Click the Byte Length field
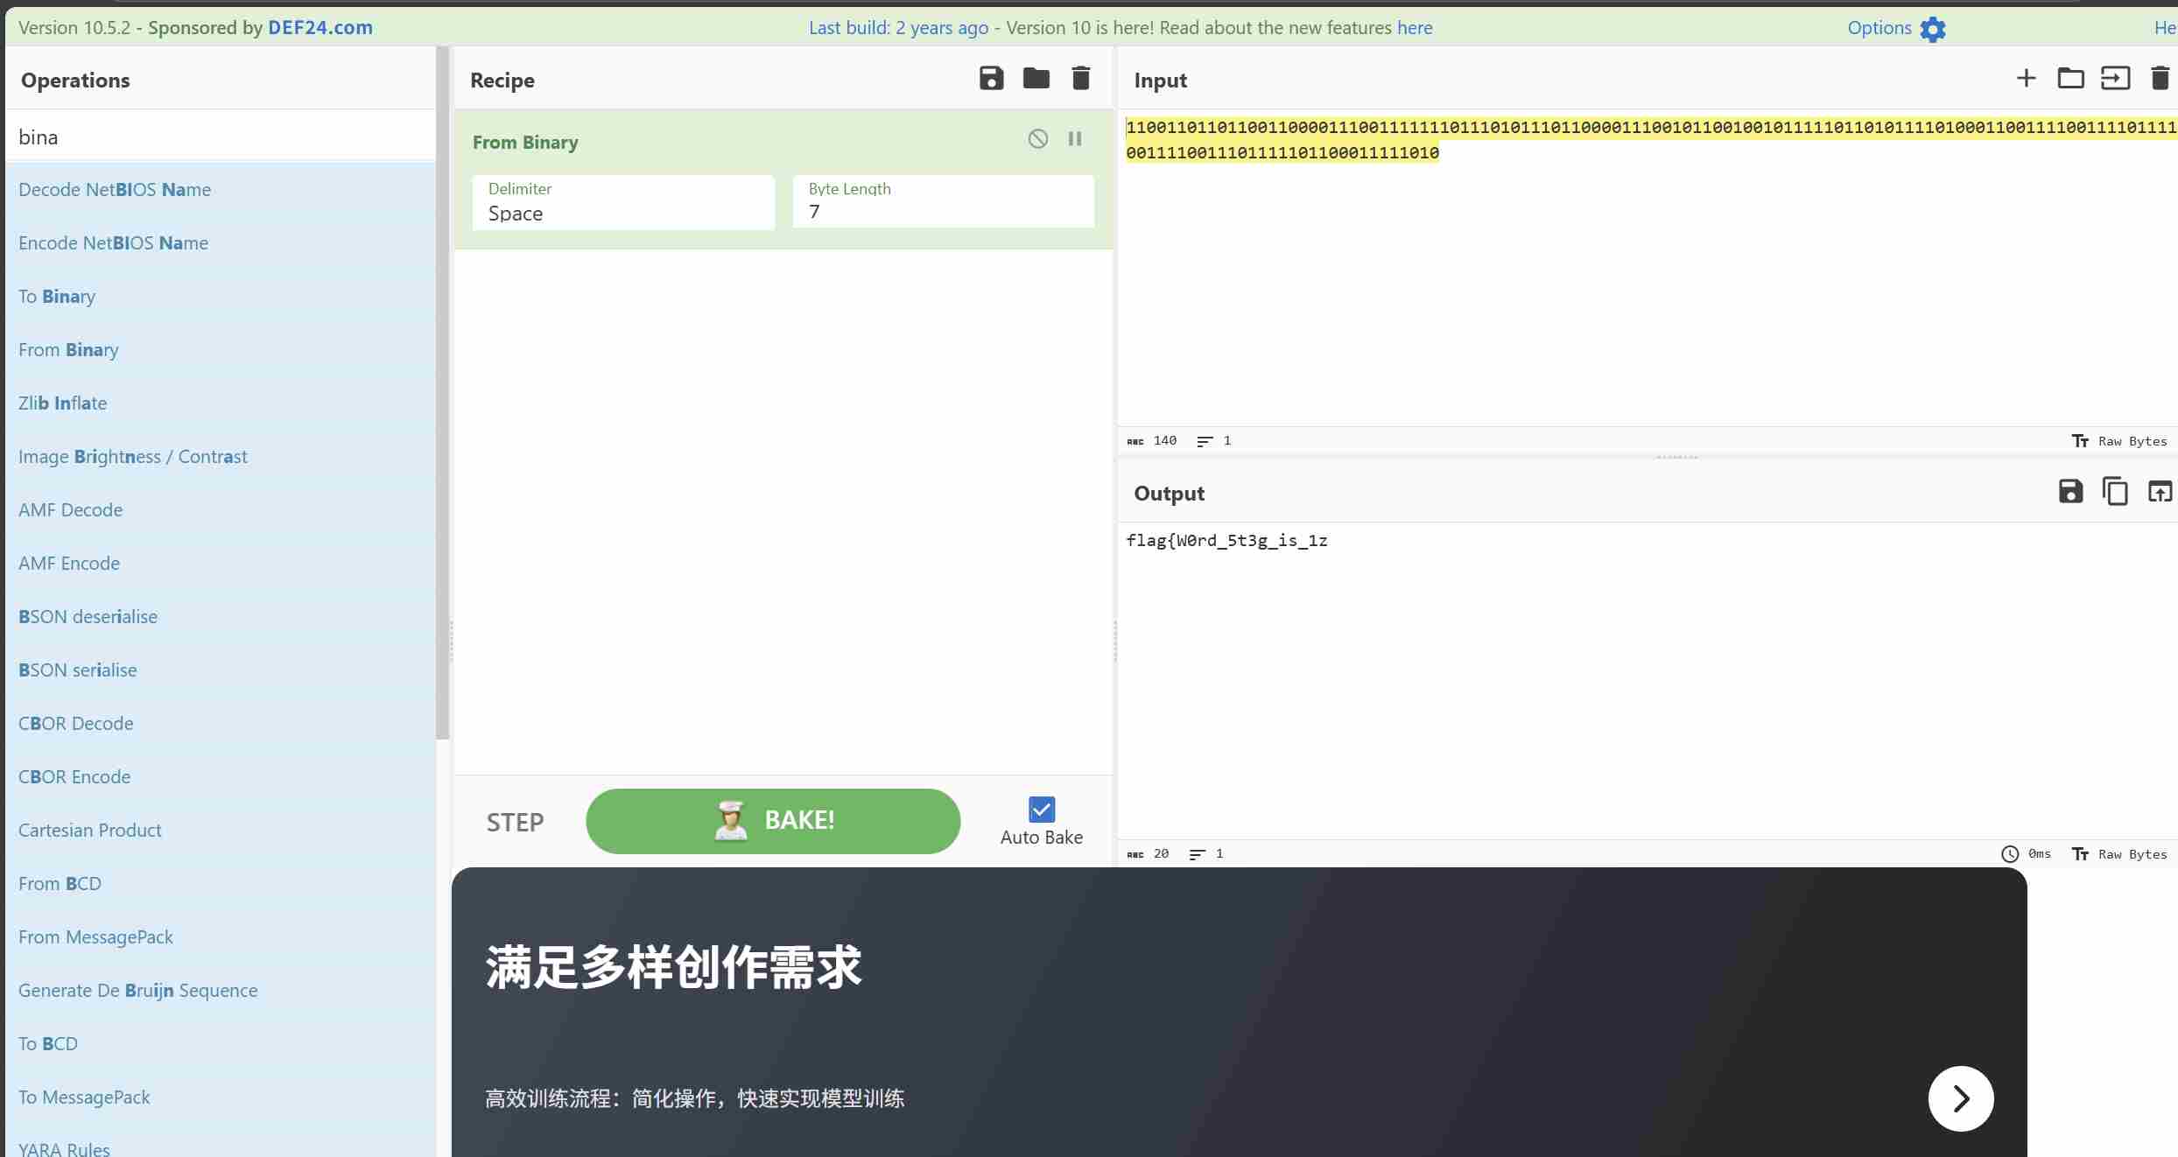Viewport: 2178px width, 1157px height. click(943, 203)
